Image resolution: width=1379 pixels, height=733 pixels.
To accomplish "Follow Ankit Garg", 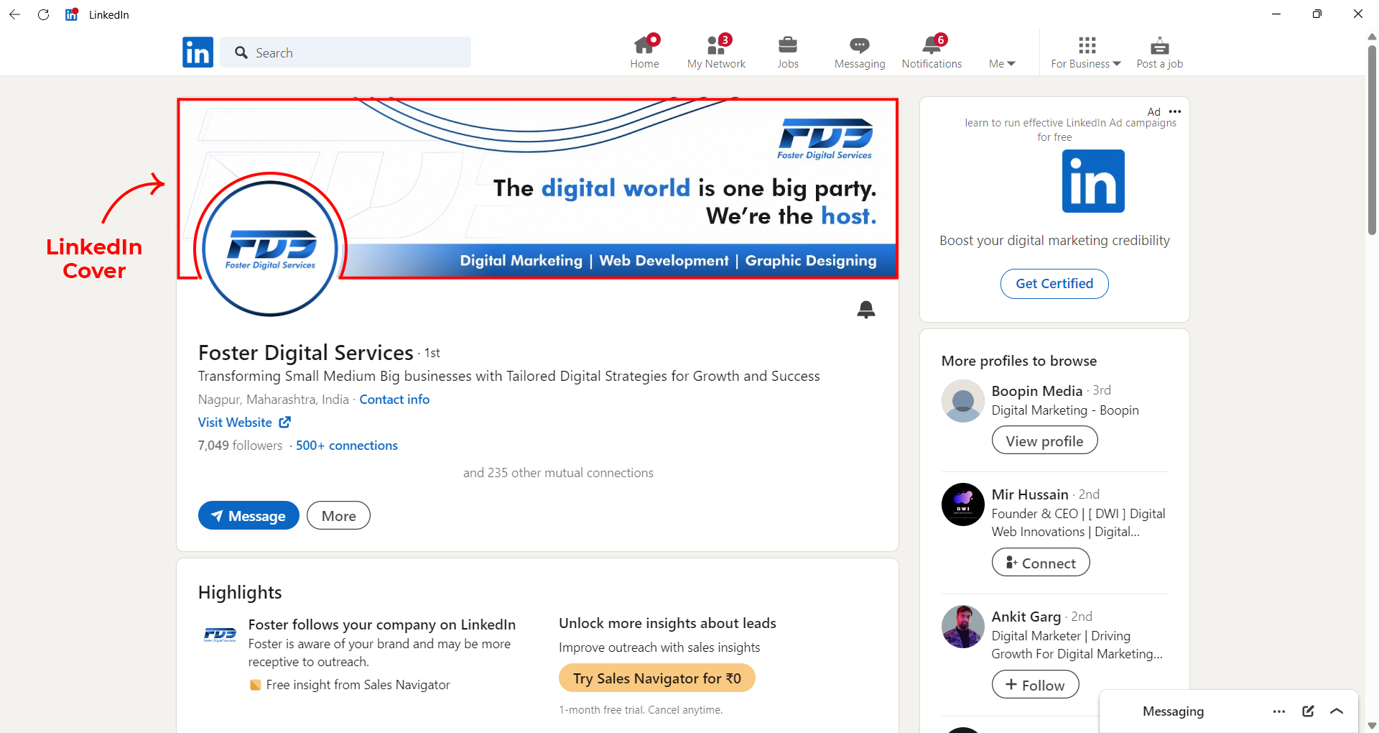I will pyautogui.click(x=1036, y=684).
